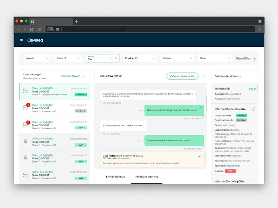
Task: Click the Cerrar conversación button
Action: pyautogui.click(x=182, y=76)
